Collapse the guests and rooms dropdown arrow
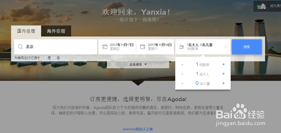Viewport: 281px width, 133px height. pyautogui.click(x=226, y=47)
